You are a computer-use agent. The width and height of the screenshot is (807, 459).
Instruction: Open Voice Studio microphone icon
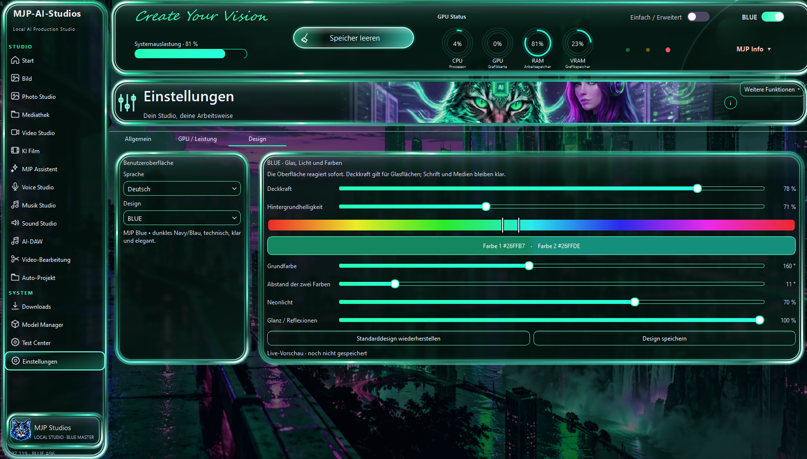(x=15, y=187)
